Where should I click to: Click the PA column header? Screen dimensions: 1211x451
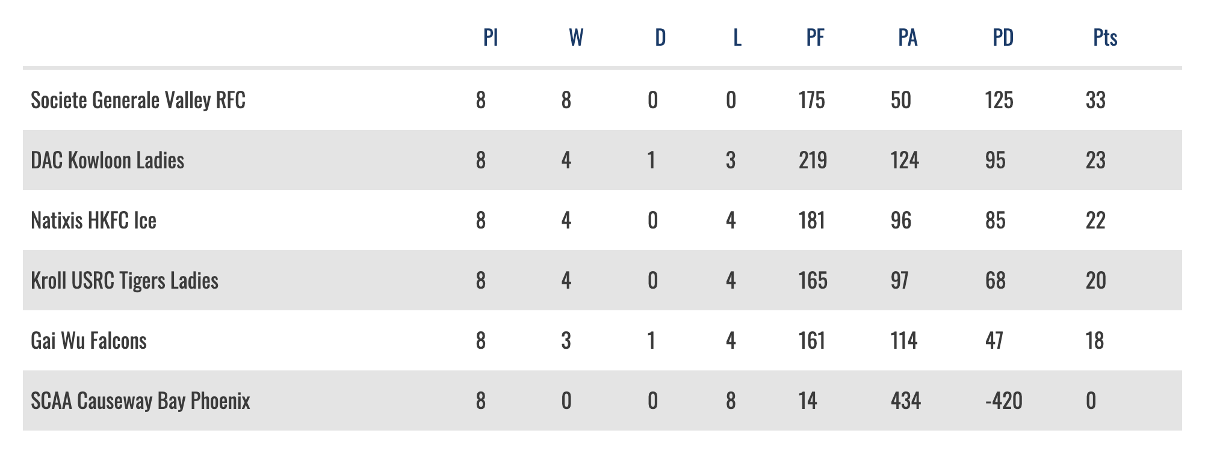(x=908, y=38)
